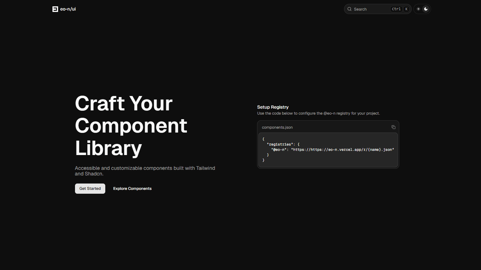Click the registry JSON code block
Viewport: 481px width, 270px height.
point(328,149)
